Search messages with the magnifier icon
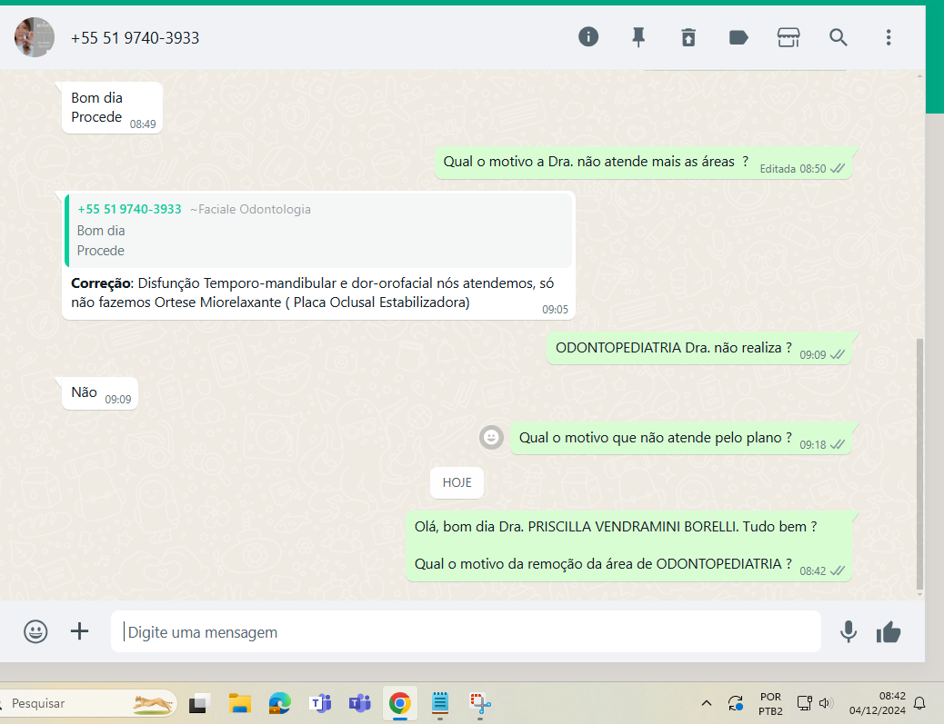This screenshot has height=724, width=944. [838, 37]
